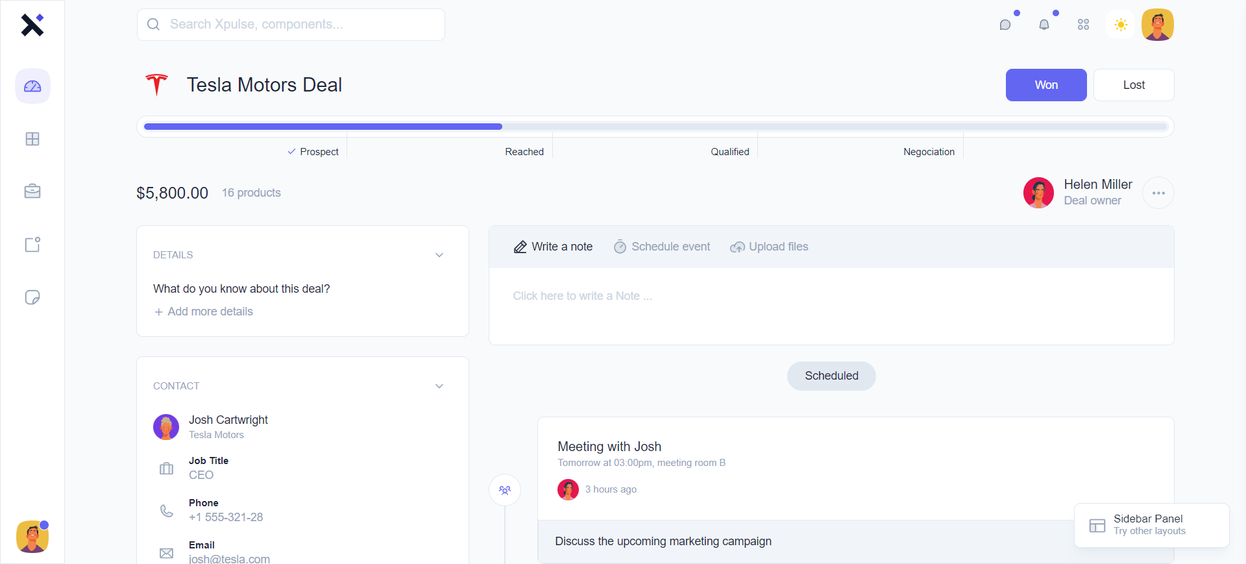Viewport: 1246px width, 564px height.
Task: Open deal owner options ellipsis menu
Action: (1158, 193)
